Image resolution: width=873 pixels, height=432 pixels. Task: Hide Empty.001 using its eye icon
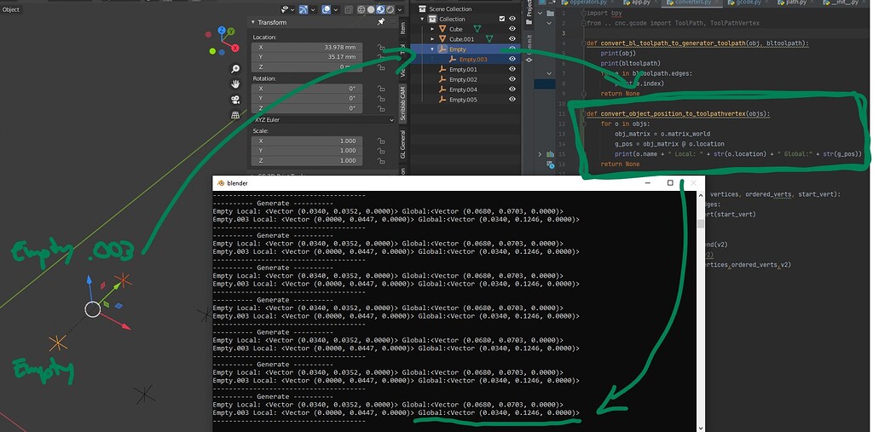tap(512, 69)
